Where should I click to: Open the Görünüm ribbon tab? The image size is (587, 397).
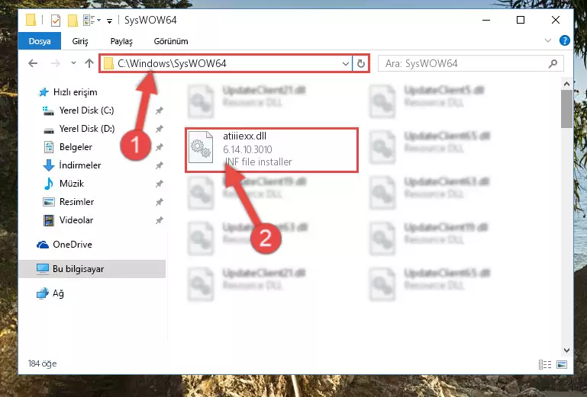(x=171, y=41)
